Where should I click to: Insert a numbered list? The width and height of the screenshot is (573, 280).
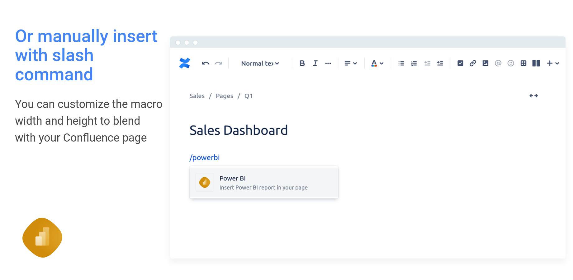[x=414, y=63]
